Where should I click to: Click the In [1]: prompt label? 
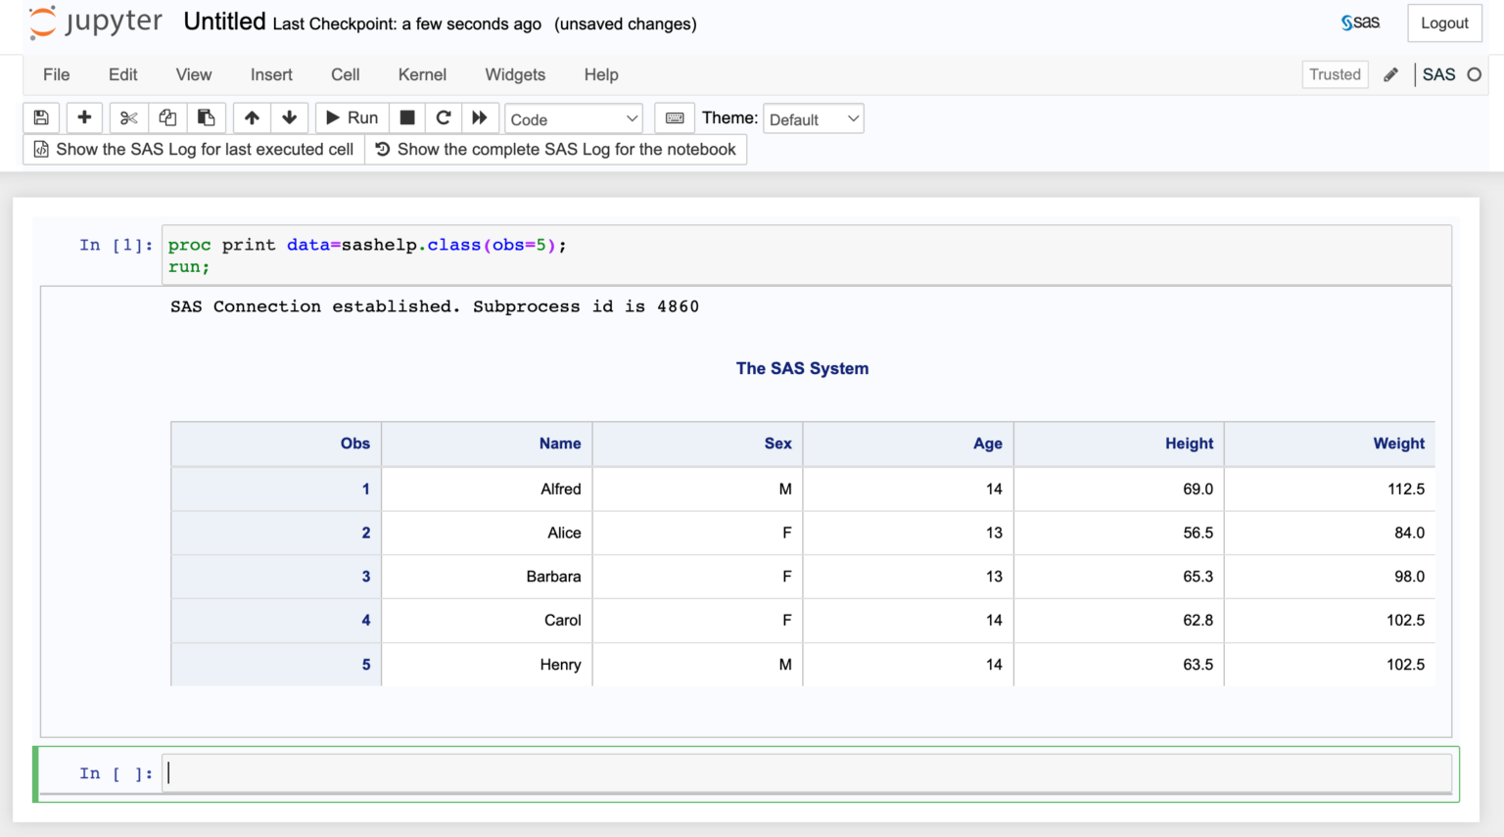116,245
